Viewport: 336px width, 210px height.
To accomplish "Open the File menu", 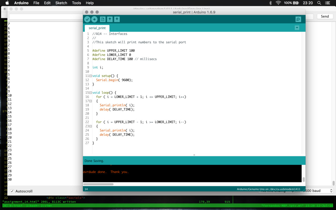I will 36,3.
